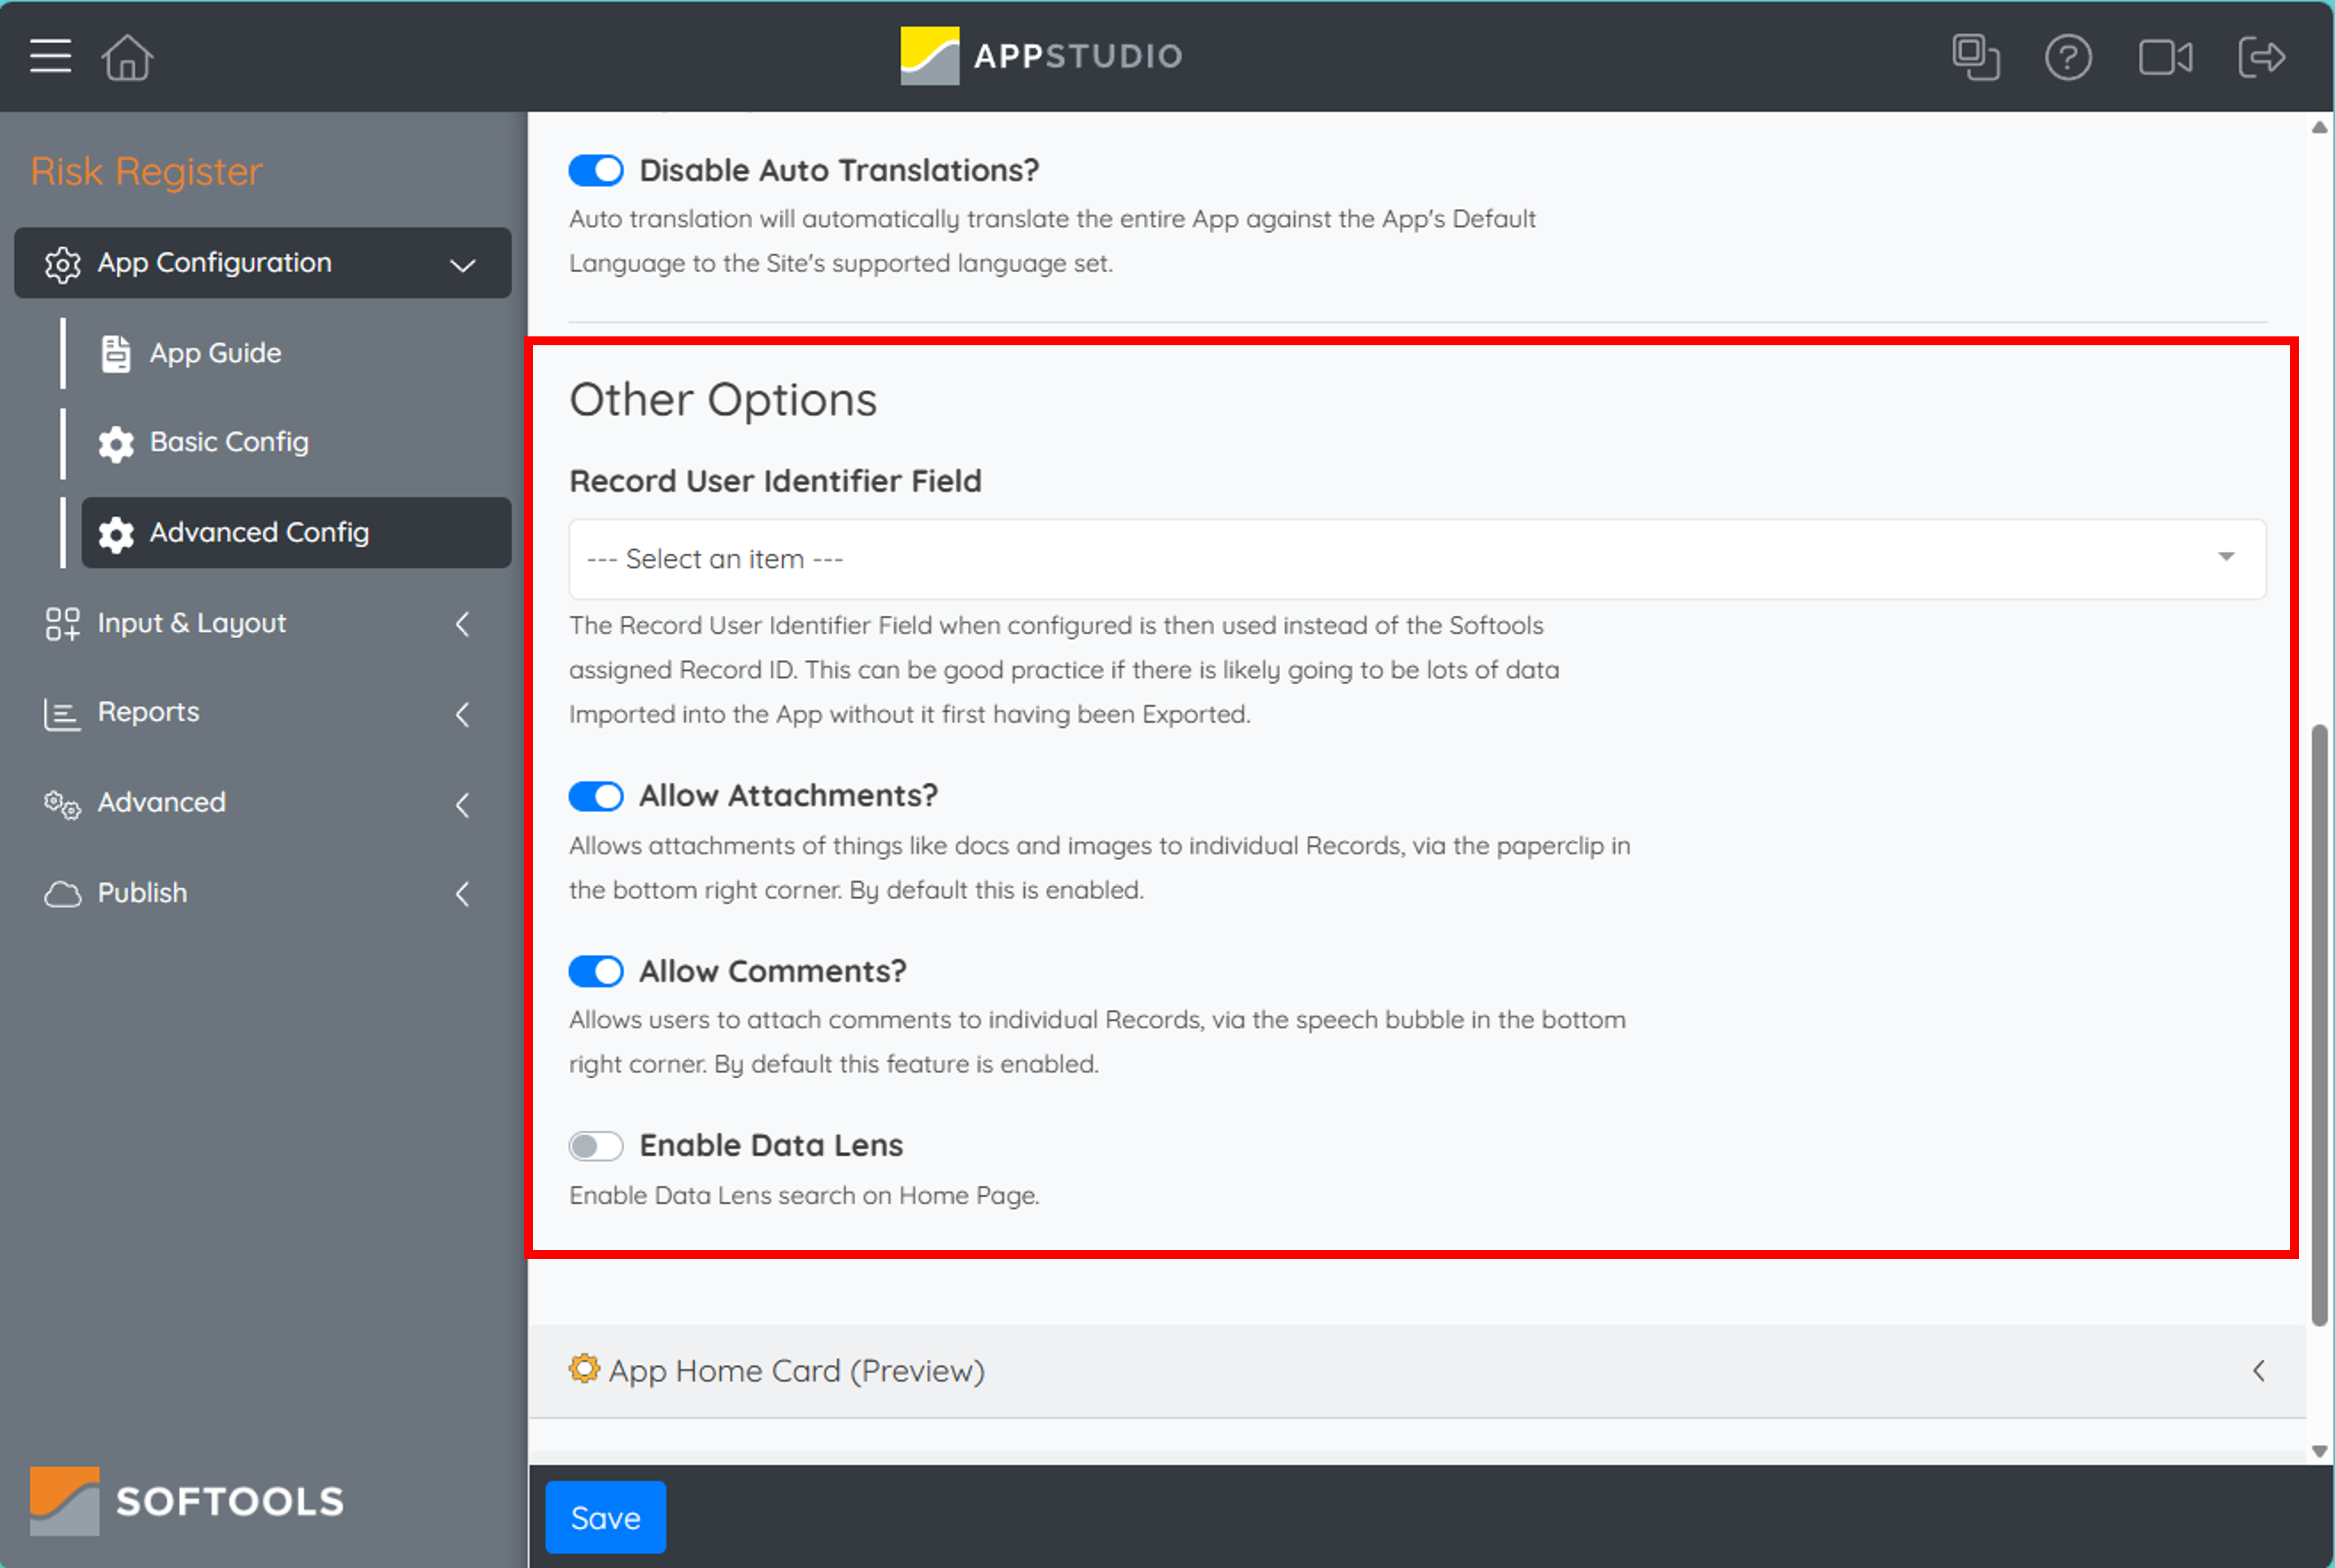Click the home icon in the top bar
This screenshot has height=1568, width=2335.
127,57
